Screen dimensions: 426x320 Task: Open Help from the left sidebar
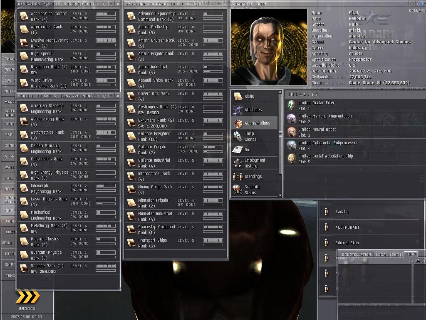click(x=8, y=189)
